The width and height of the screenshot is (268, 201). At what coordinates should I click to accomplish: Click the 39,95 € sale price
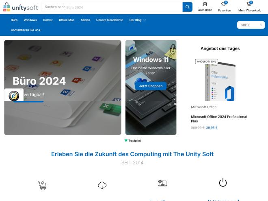[212, 128]
